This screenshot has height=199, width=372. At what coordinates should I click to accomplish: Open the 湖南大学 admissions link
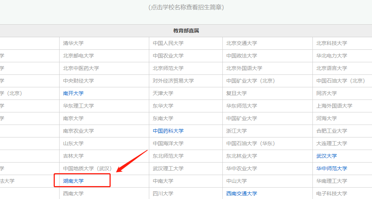click(74, 181)
